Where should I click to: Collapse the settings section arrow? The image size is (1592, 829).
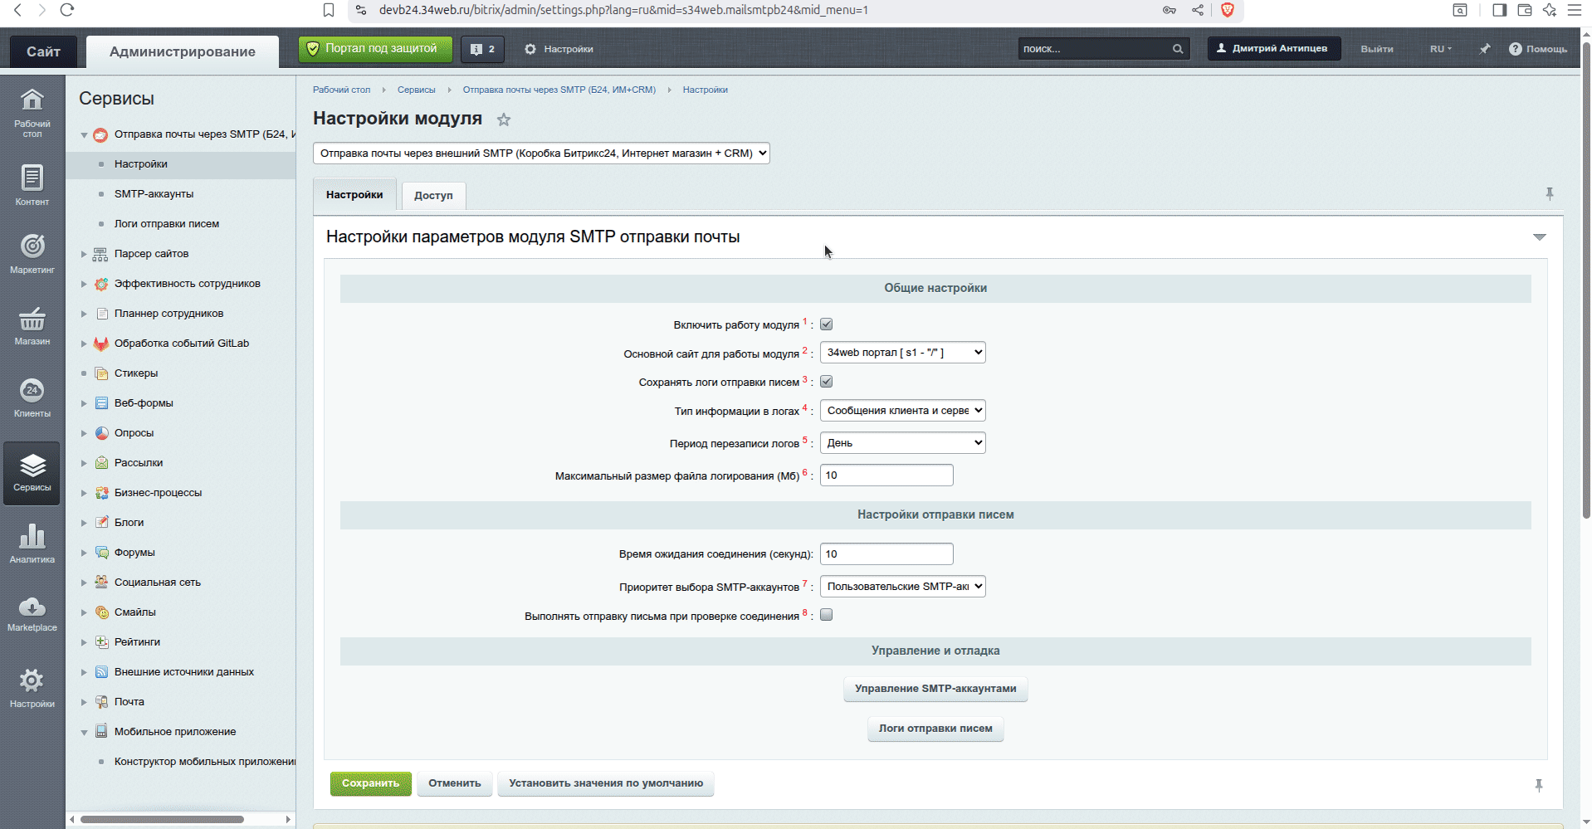(1540, 237)
